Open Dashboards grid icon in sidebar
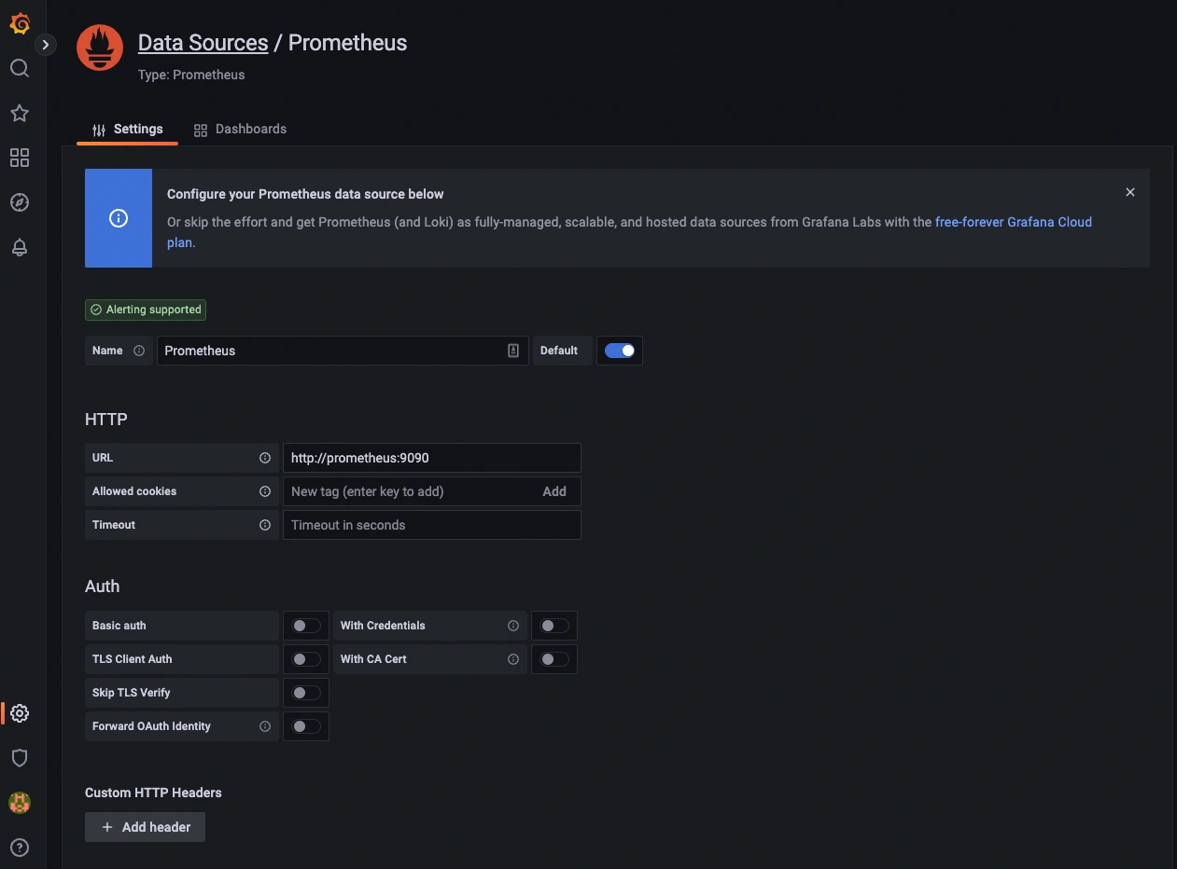This screenshot has width=1177, height=869. pos(20,158)
